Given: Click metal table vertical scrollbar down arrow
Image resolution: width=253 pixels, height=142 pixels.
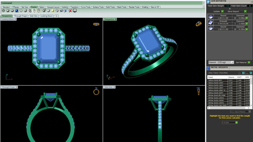Looking at the screenshot, I should (x=251, y=105).
